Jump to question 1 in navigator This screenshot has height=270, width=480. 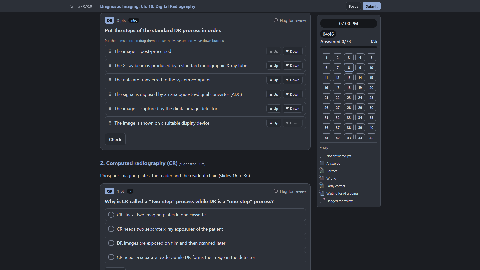(326, 57)
